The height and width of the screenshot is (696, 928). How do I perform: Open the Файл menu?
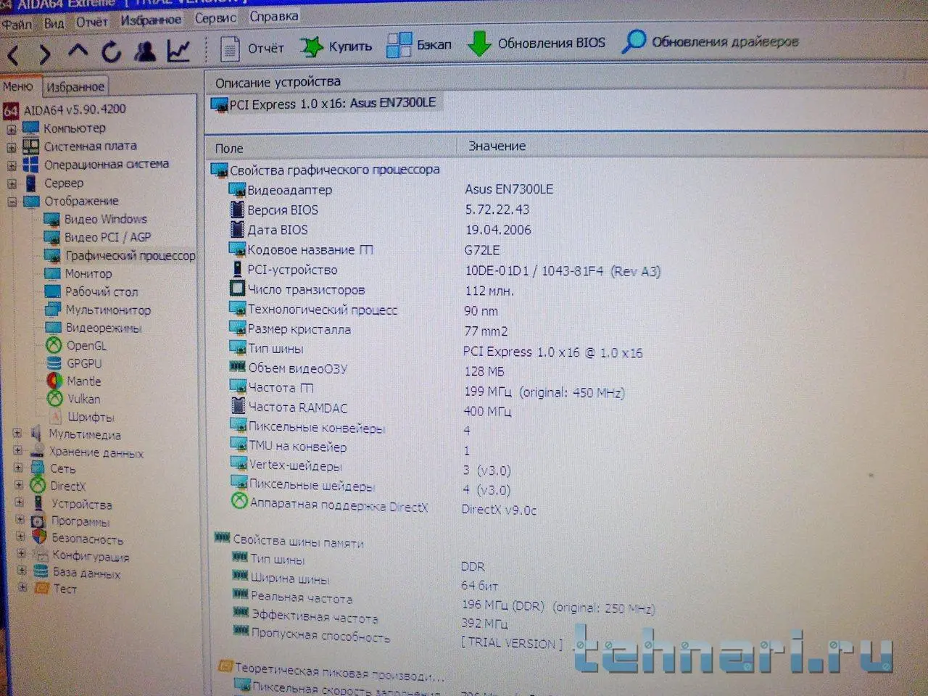pyautogui.click(x=17, y=25)
